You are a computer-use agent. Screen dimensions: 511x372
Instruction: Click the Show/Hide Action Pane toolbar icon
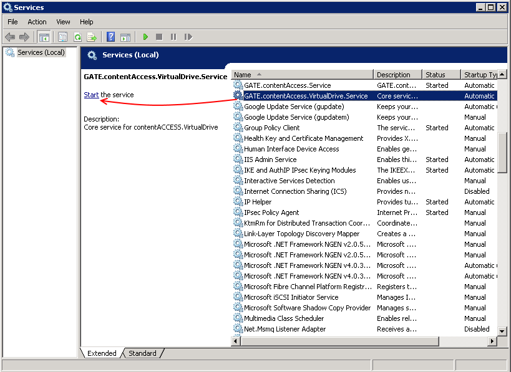pos(125,37)
